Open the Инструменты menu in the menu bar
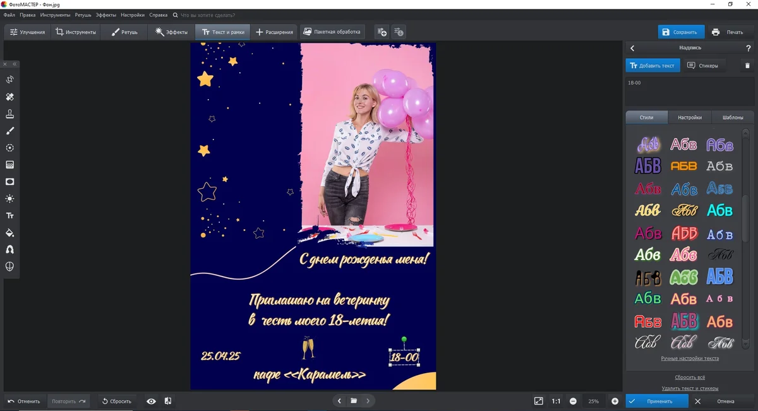Image resolution: width=758 pixels, height=411 pixels. coord(55,15)
